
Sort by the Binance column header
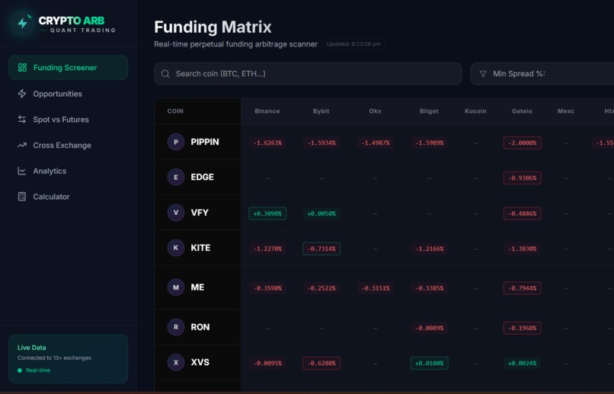[x=267, y=111]
